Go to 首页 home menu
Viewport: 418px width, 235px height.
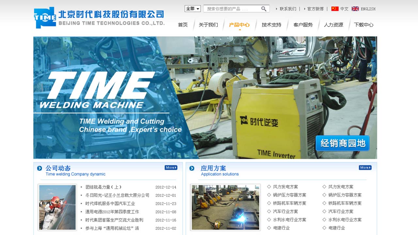[183, 25]
